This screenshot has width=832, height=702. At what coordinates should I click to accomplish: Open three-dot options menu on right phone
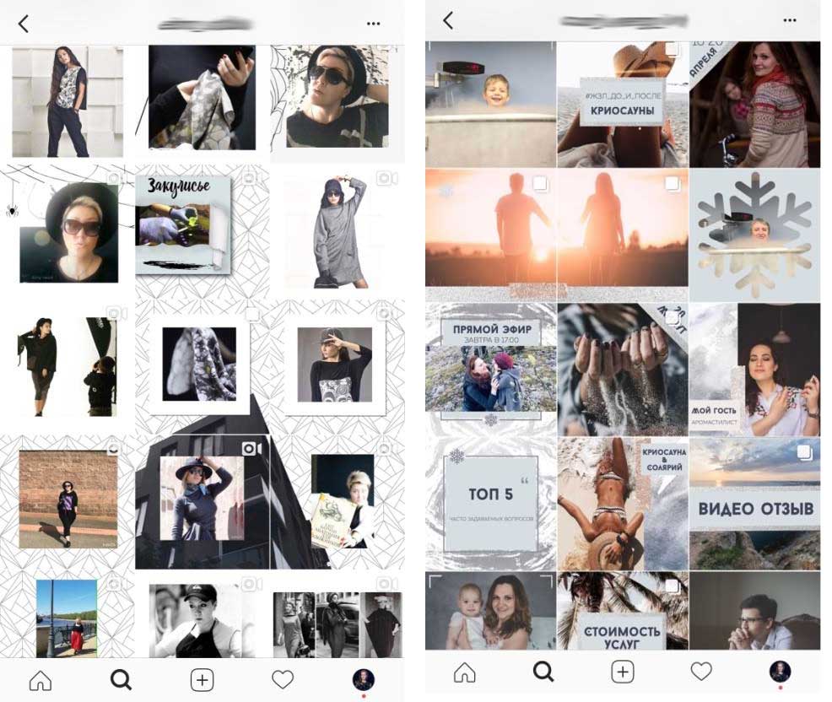(x=790, y=20)
